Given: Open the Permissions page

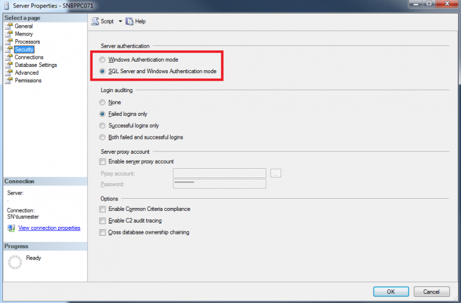Looking at the screenshot, I should coord(28,80).
